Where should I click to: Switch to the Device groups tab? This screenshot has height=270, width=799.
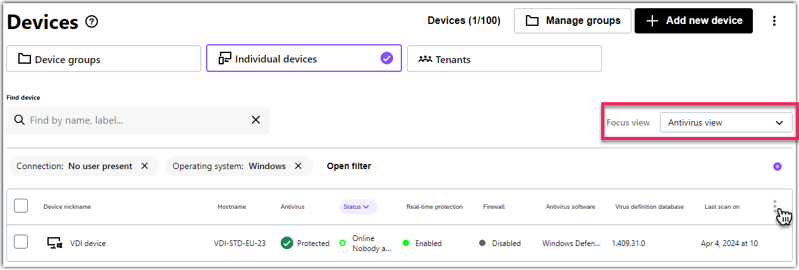[104, 59]
